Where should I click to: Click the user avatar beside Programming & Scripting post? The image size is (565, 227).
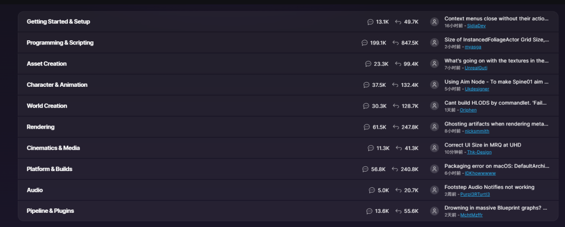pos(434,42)
